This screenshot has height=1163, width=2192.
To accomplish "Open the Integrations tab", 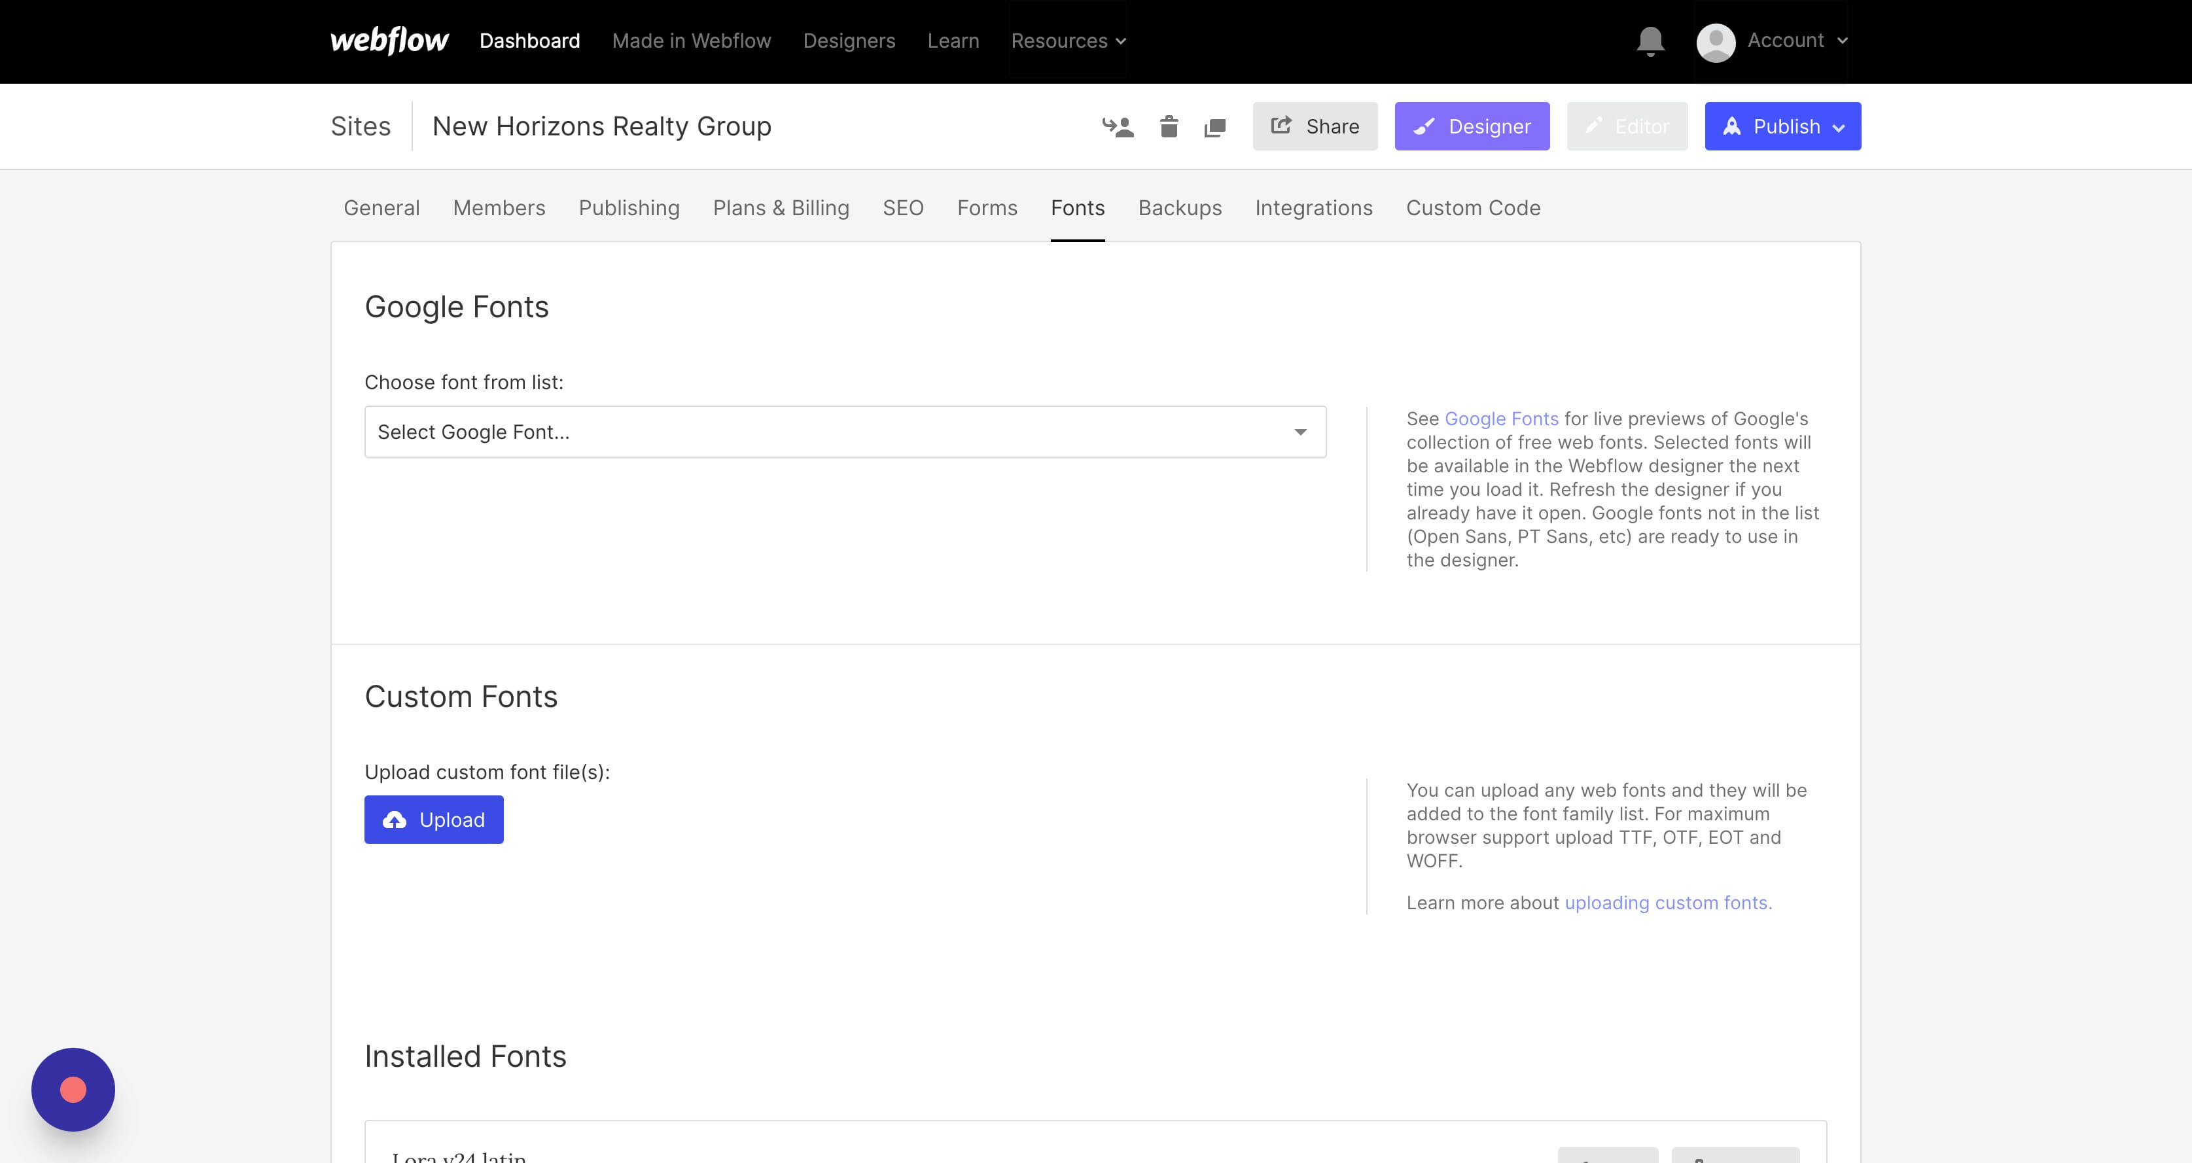I will [1313, 209].
